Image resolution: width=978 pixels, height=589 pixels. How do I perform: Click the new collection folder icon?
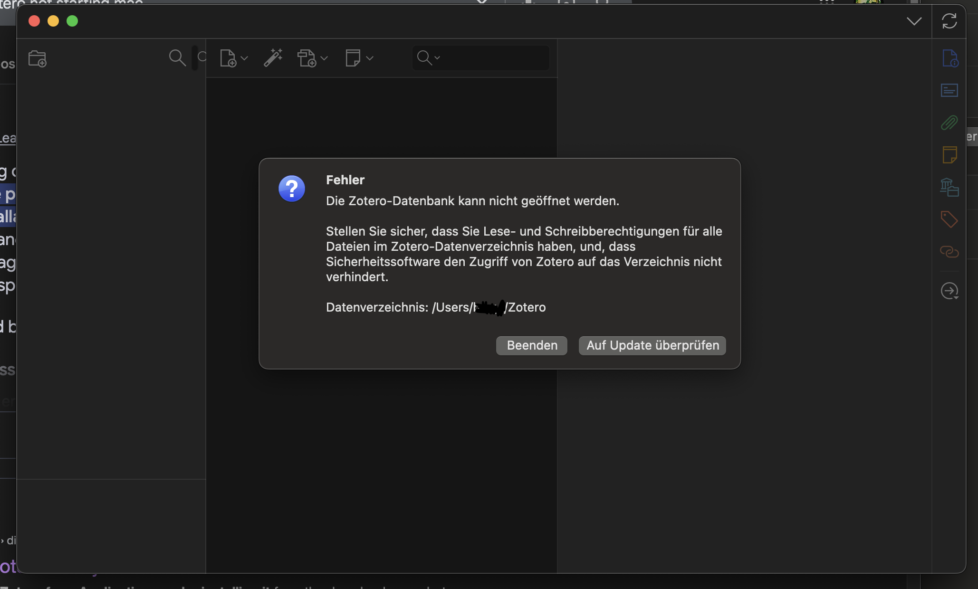[x=37, y=58]
